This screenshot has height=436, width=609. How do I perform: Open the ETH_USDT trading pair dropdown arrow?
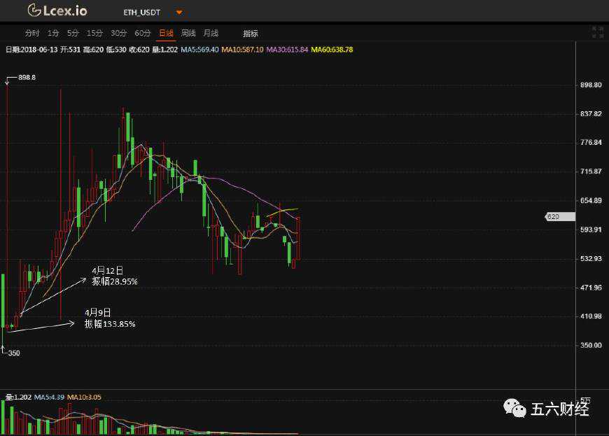180,13
